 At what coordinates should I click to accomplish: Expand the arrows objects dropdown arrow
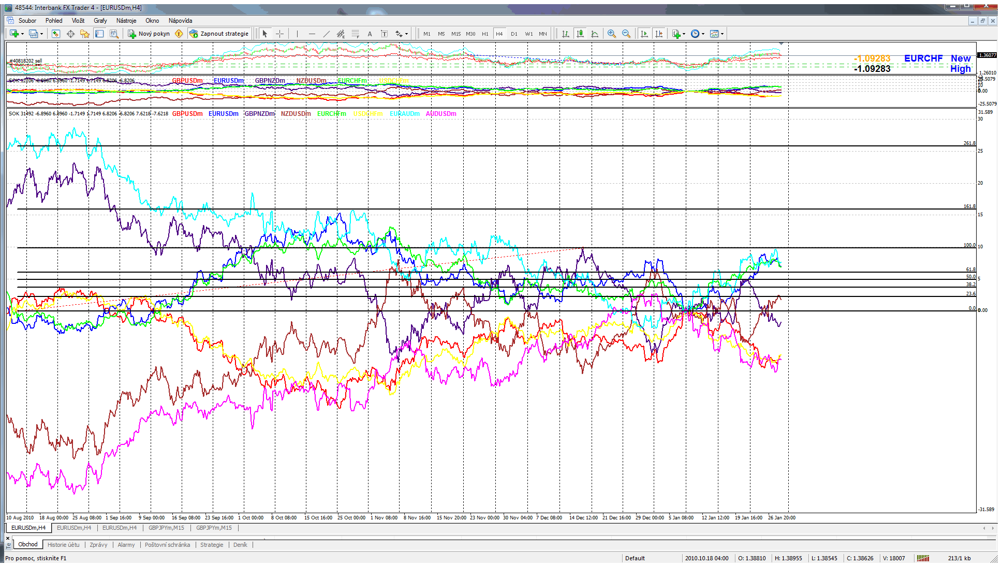tap(406, 34)
